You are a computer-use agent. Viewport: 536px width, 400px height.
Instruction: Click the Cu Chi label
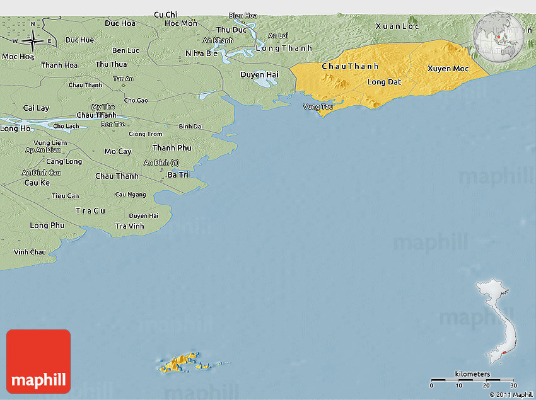(x=165, y=14)
